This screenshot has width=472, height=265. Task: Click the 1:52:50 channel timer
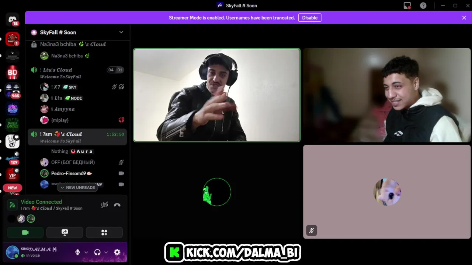coord(115,134)
